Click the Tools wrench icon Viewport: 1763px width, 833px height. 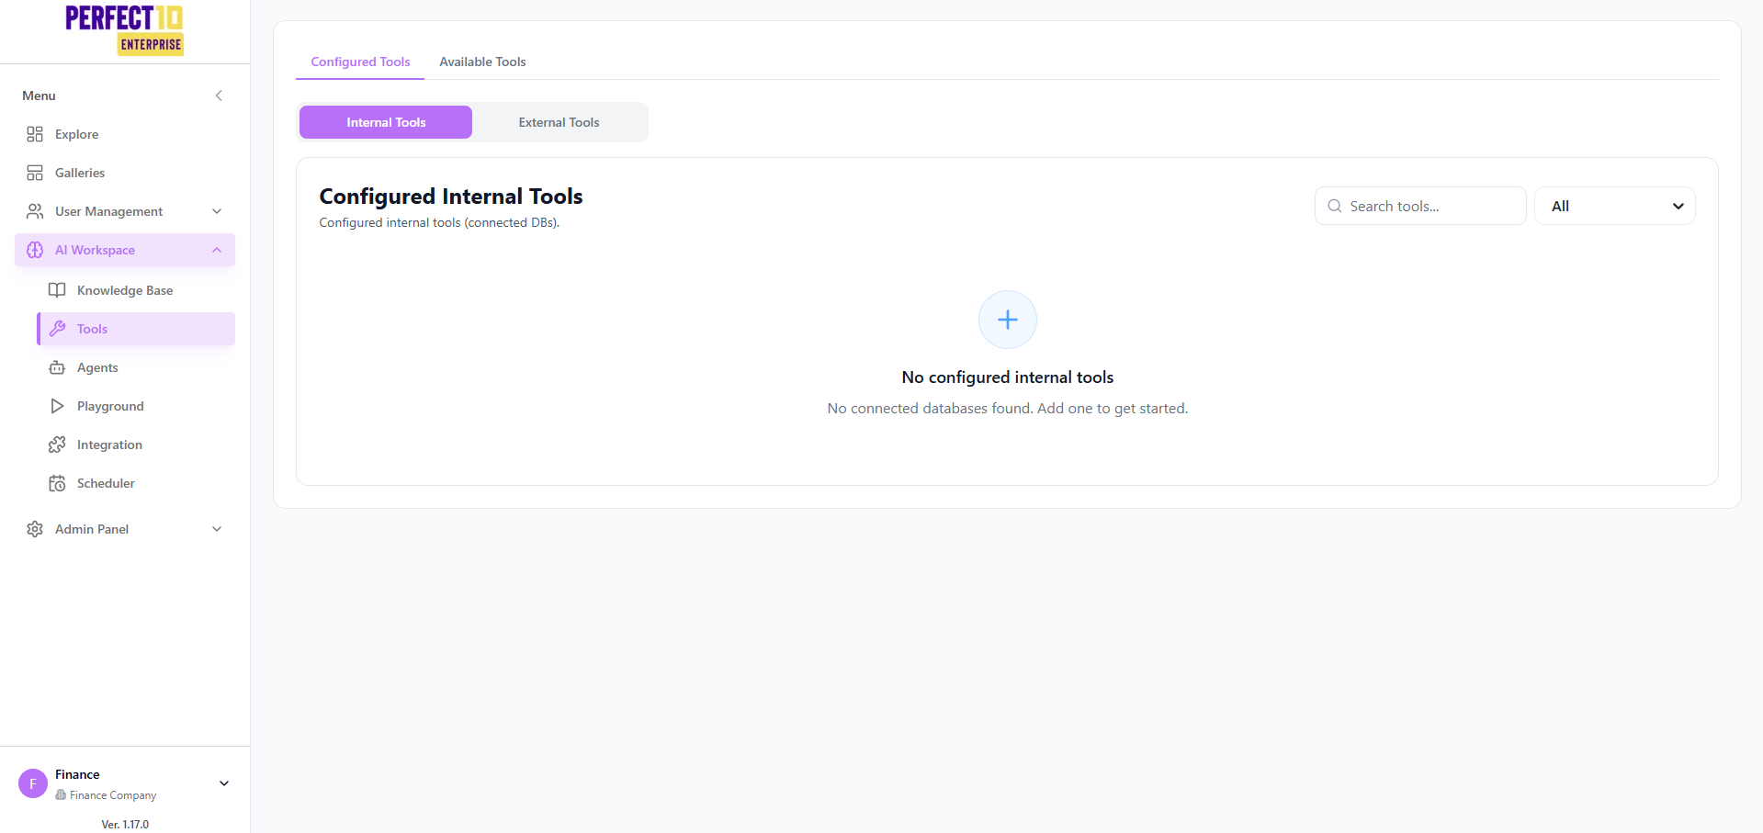[x=57, y=329]
